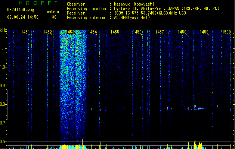Click the 1.0 kHz axis label
The height and width of the screenshot is (149, 235).
pyautogui.click(x=3, y=67)
